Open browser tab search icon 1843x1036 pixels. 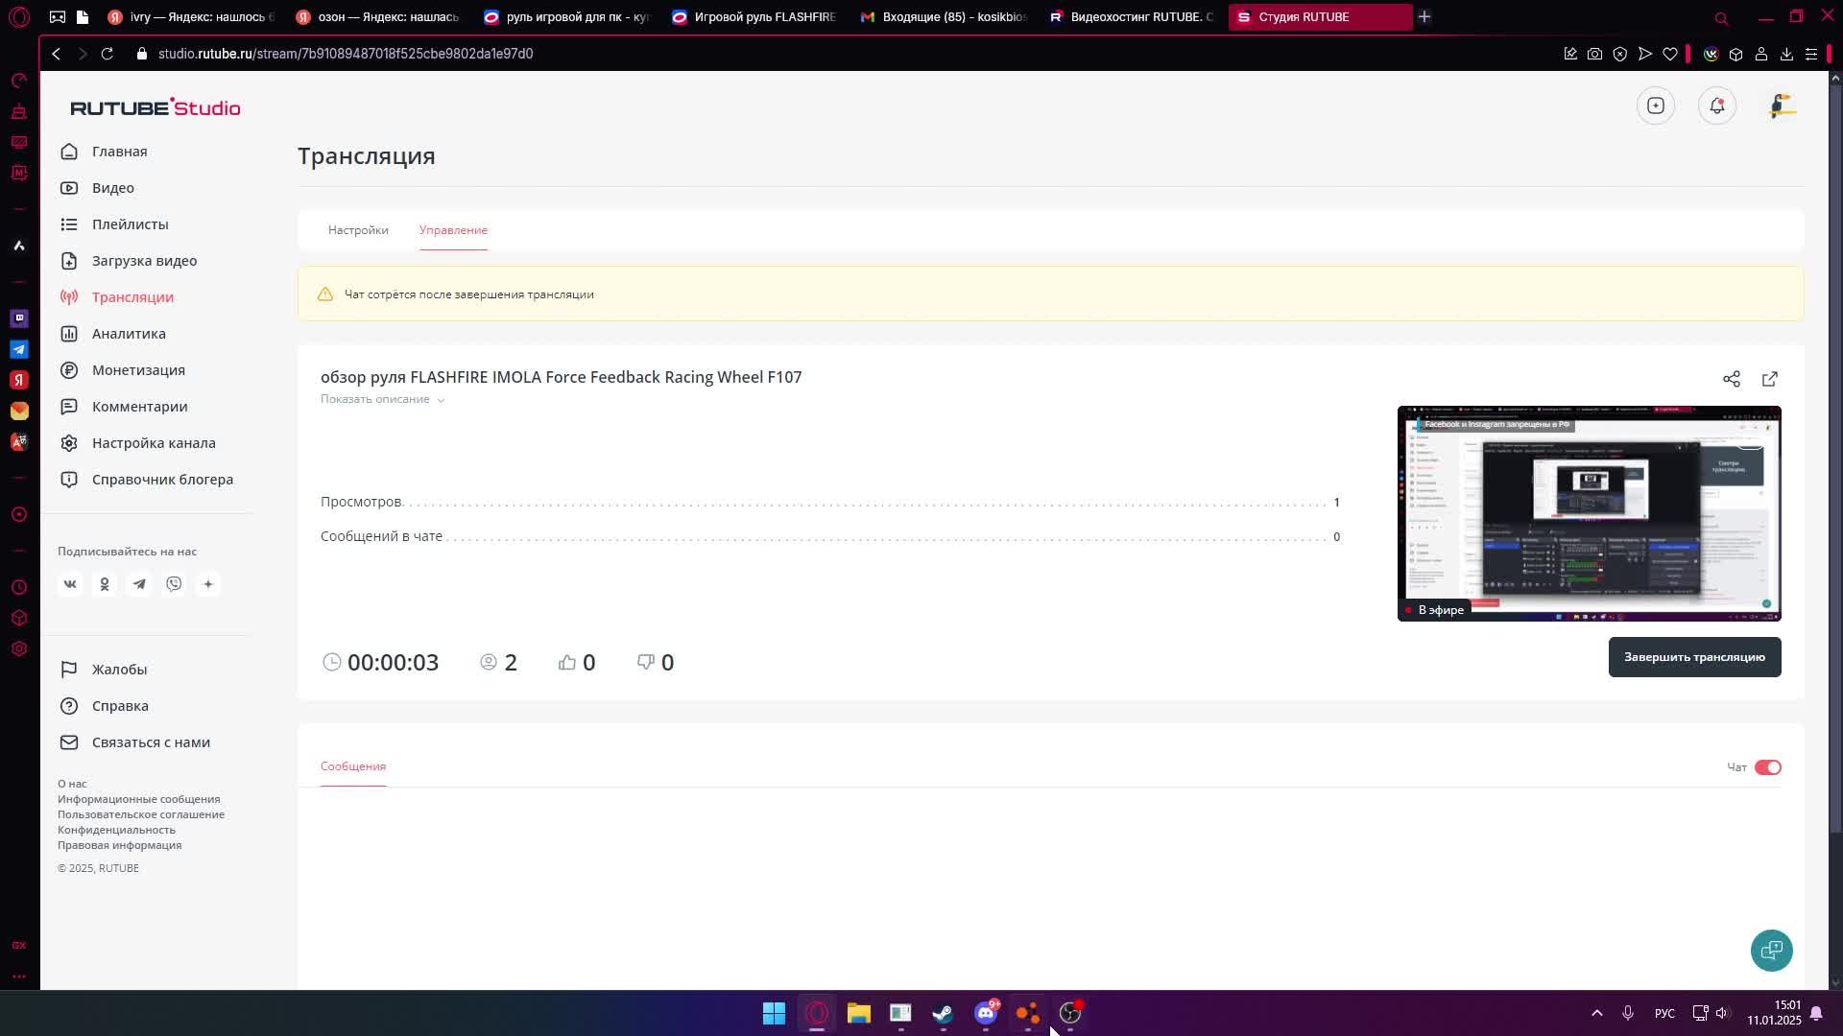coord(1721,18)
